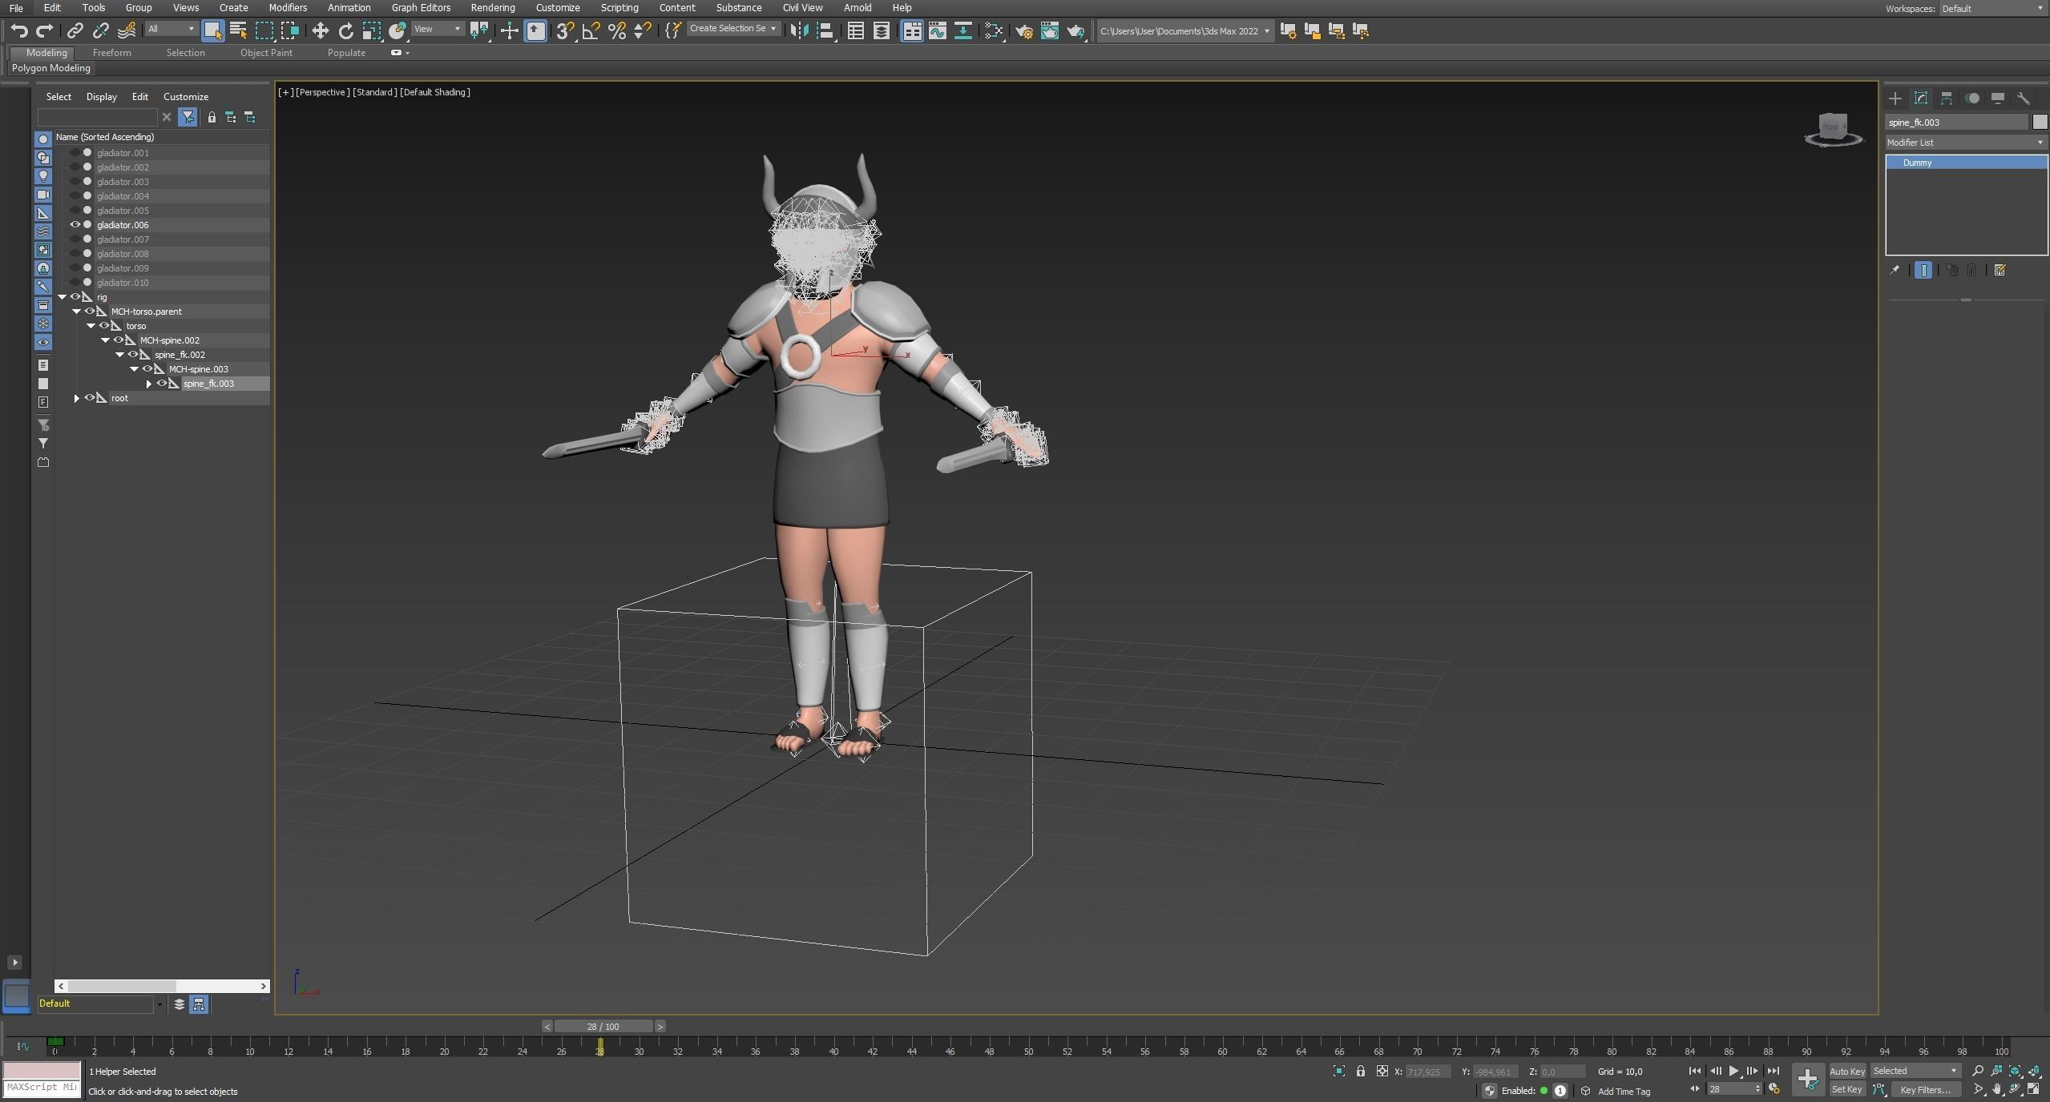Switch to the Hierarchy command panel
Viewport: 2050px width, 1102px height.
coord(1947,99)
